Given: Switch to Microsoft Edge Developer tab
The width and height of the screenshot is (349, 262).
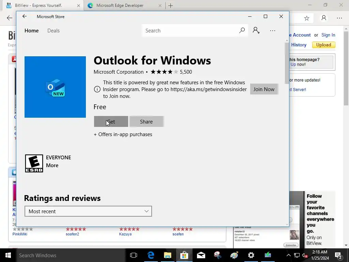Looking at the screenshot, I should tap(124, 5).
